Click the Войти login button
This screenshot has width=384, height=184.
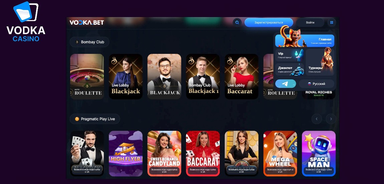[310, 22]
